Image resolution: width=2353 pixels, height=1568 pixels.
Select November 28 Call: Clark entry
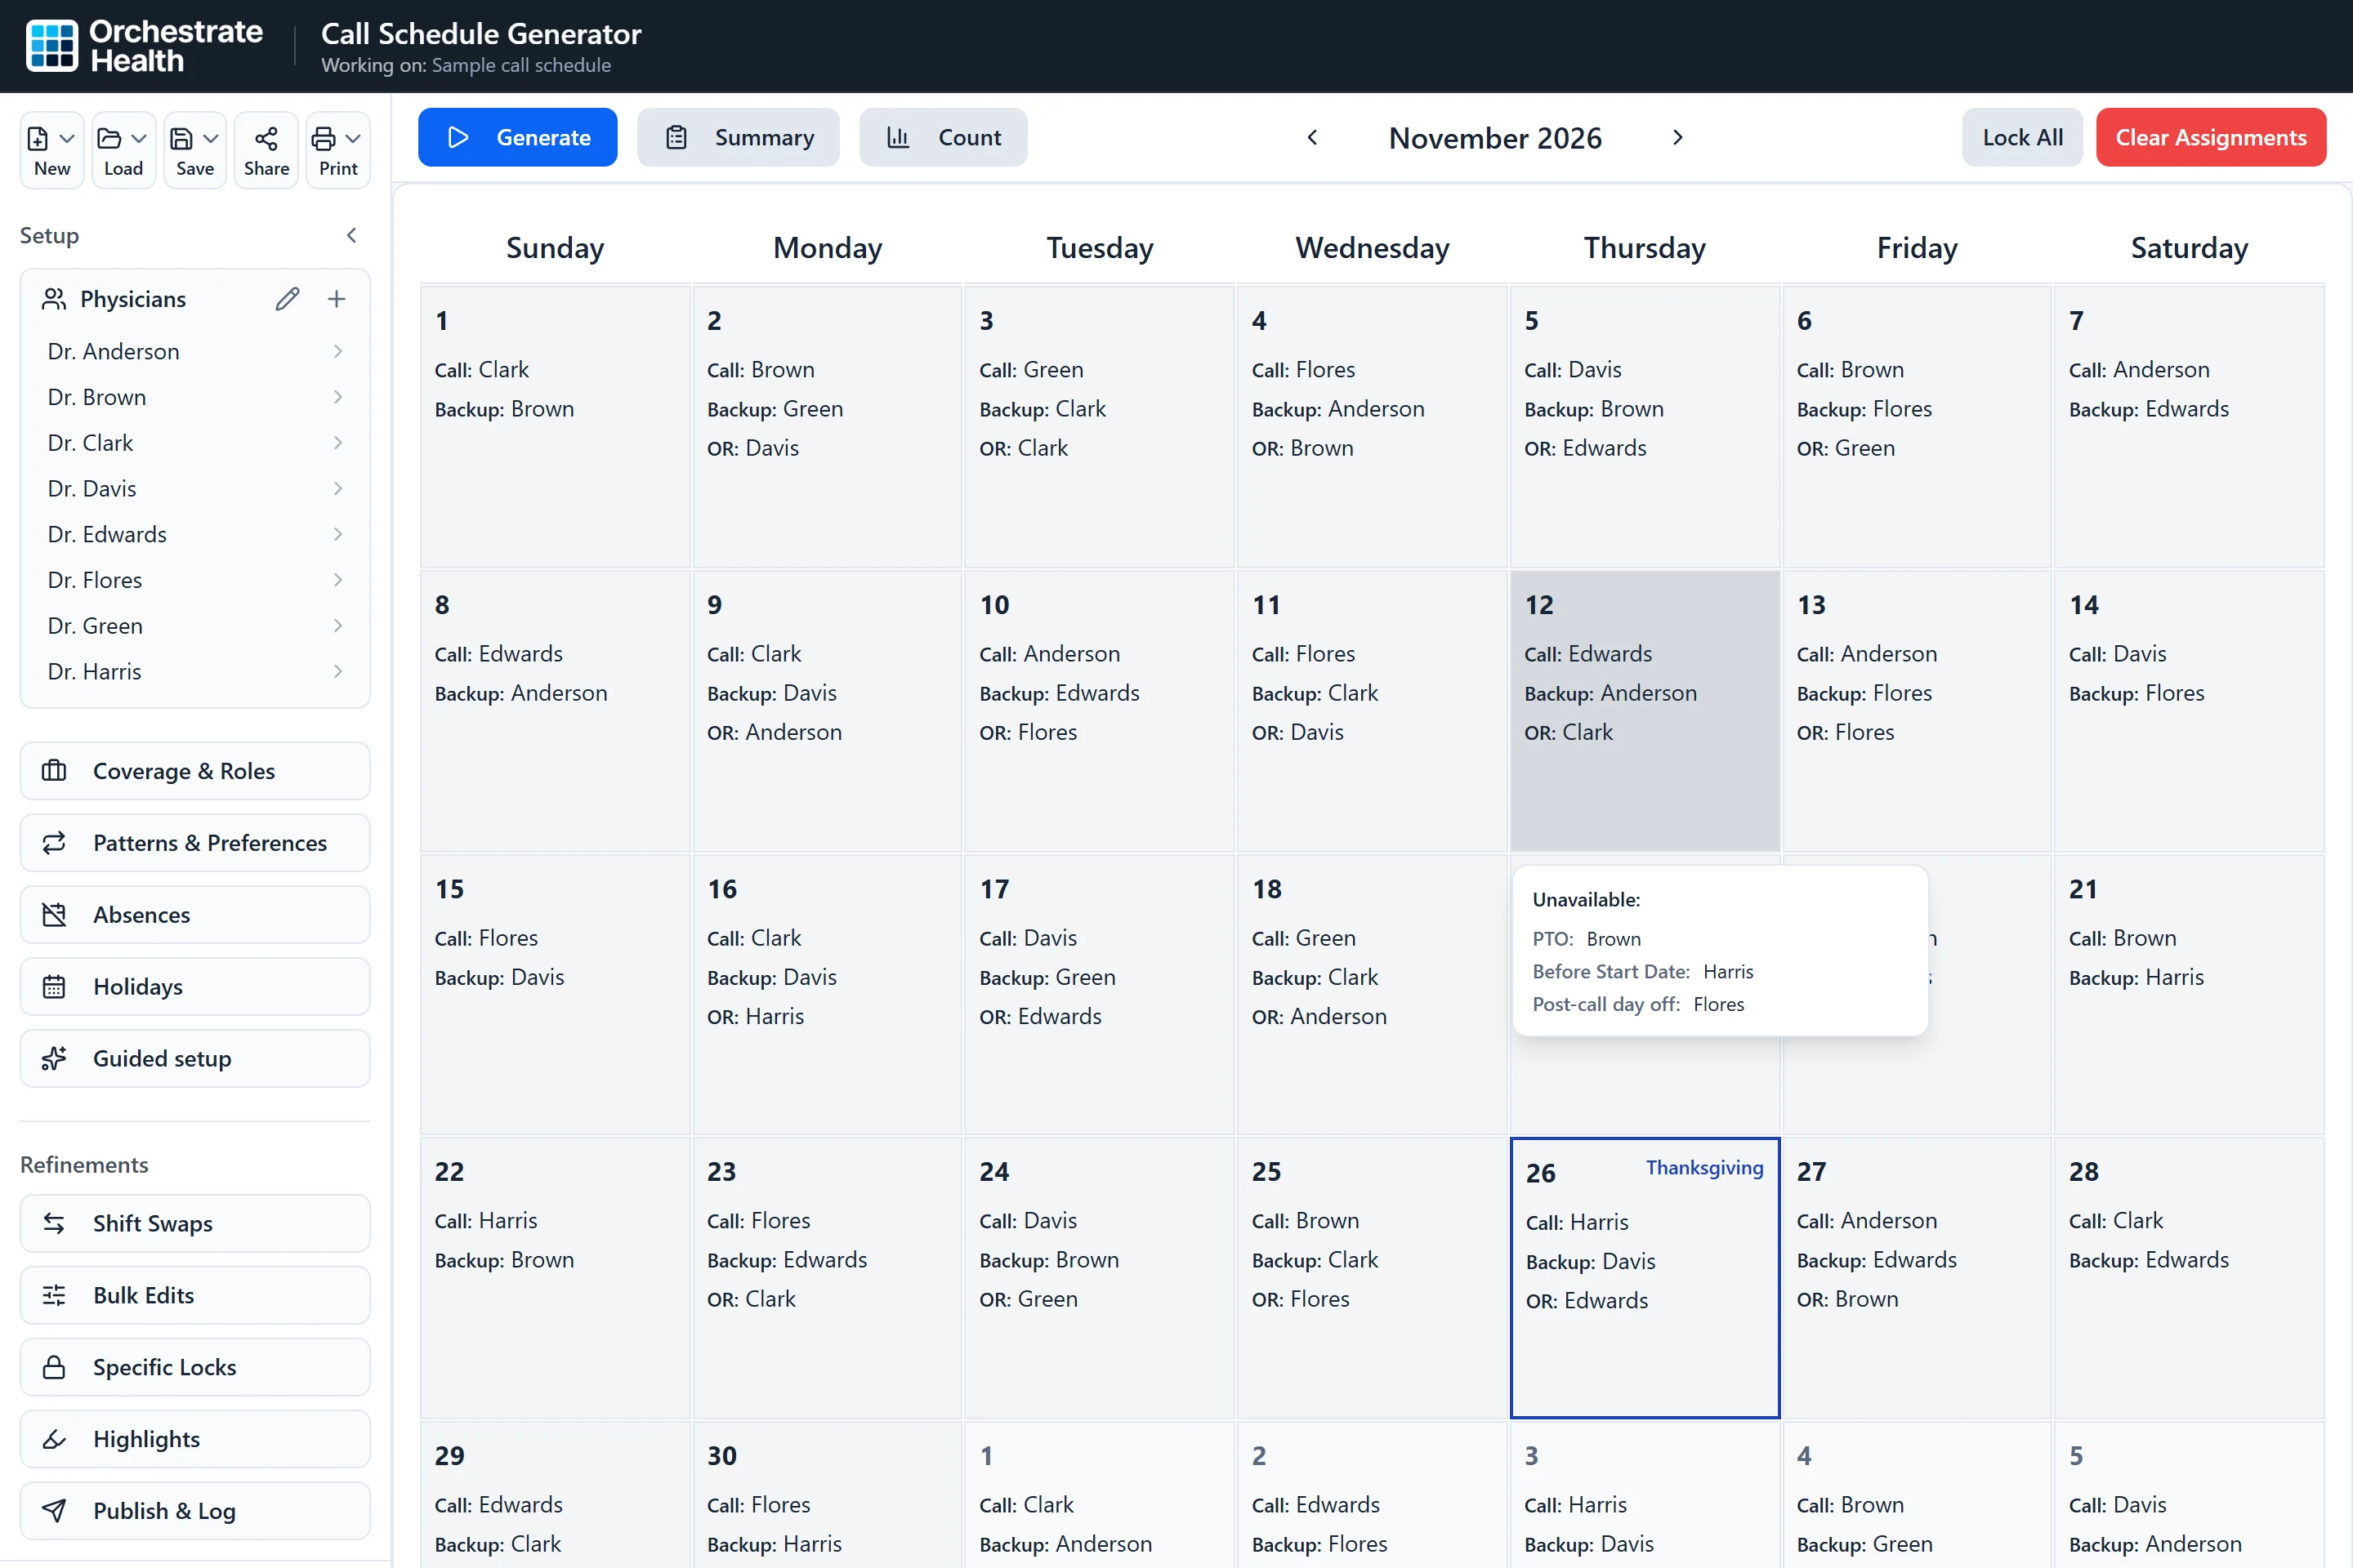(x=2116, y=1221)
